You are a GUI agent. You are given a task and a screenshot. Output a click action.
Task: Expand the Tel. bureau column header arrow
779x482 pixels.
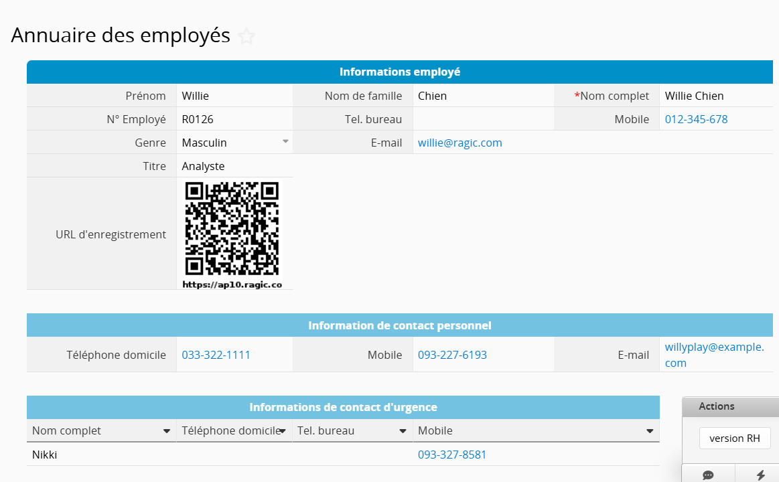(403, 431)
